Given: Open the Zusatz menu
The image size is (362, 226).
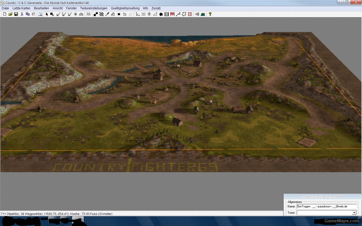Looking at the screenshot, I should coord(156,8).
